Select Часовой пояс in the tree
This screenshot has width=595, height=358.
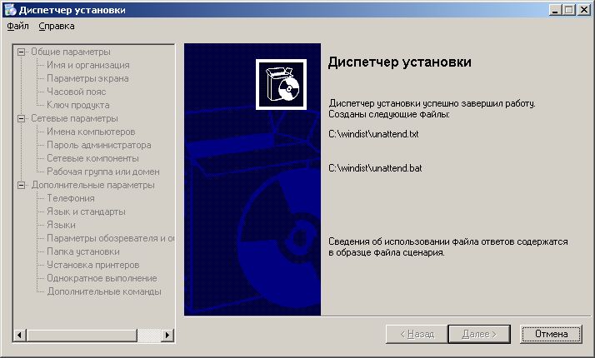pos(77,92)
